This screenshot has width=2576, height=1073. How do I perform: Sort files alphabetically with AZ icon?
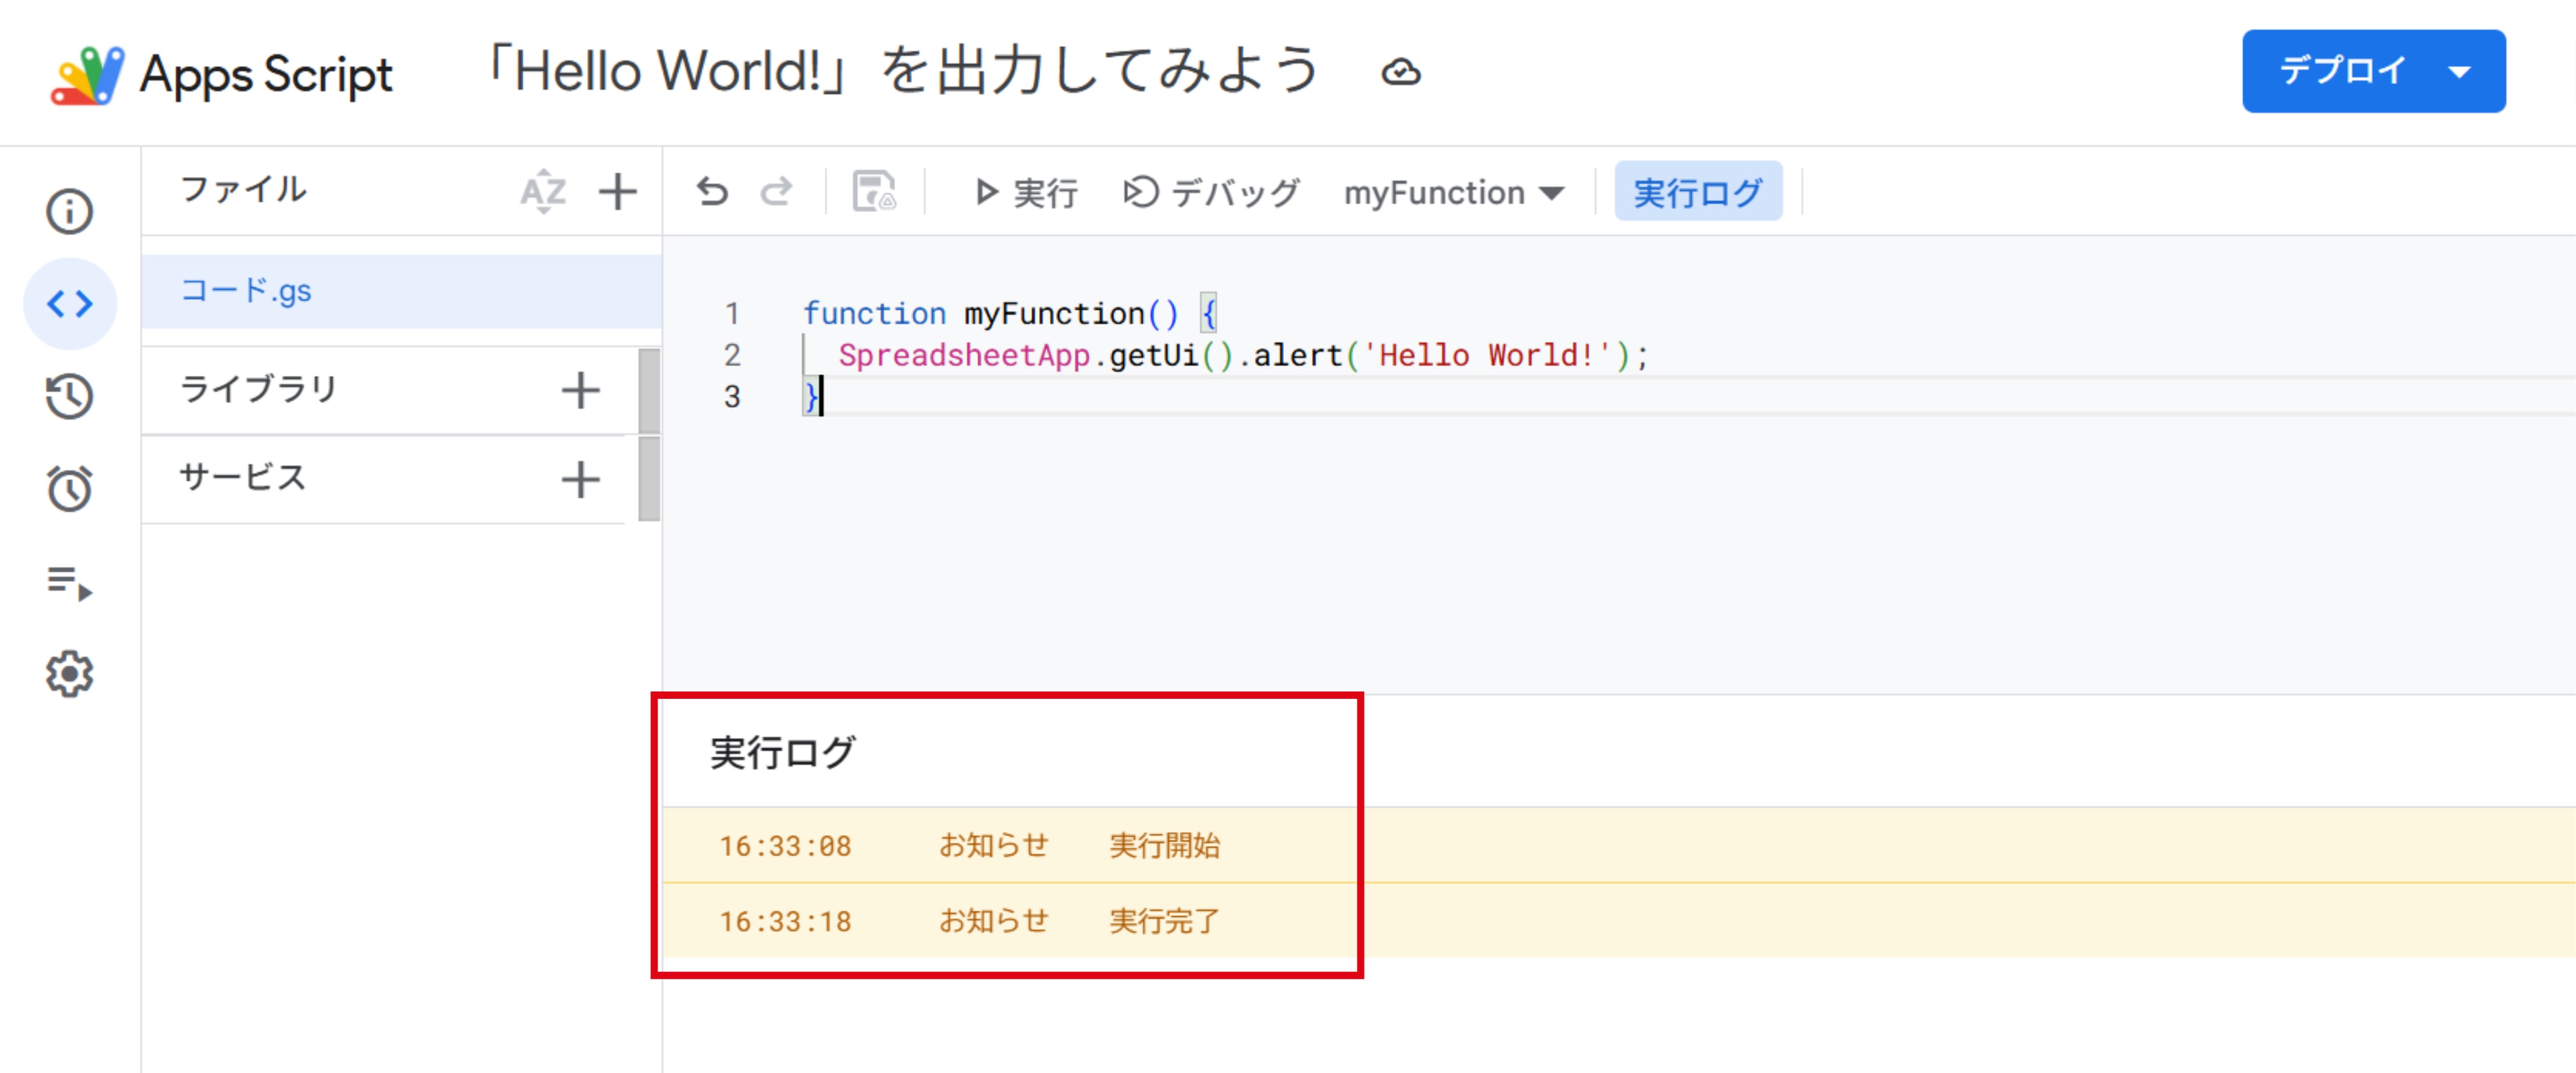543,191
